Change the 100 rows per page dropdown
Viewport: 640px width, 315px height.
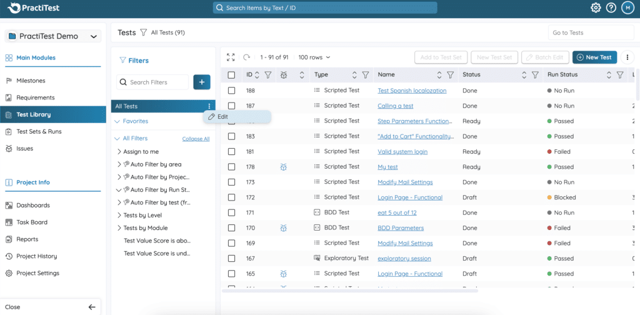tap(314, 57)
